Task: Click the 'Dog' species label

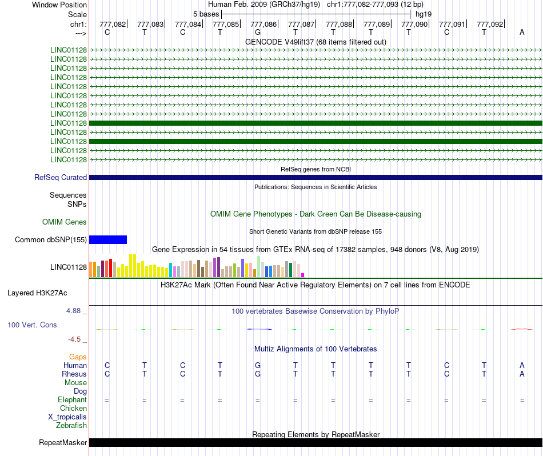Action: click(80, 391)
